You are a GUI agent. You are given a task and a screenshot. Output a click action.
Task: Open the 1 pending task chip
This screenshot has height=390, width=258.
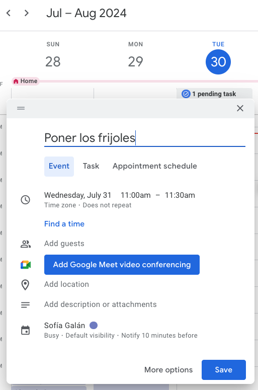coord(215,94)
